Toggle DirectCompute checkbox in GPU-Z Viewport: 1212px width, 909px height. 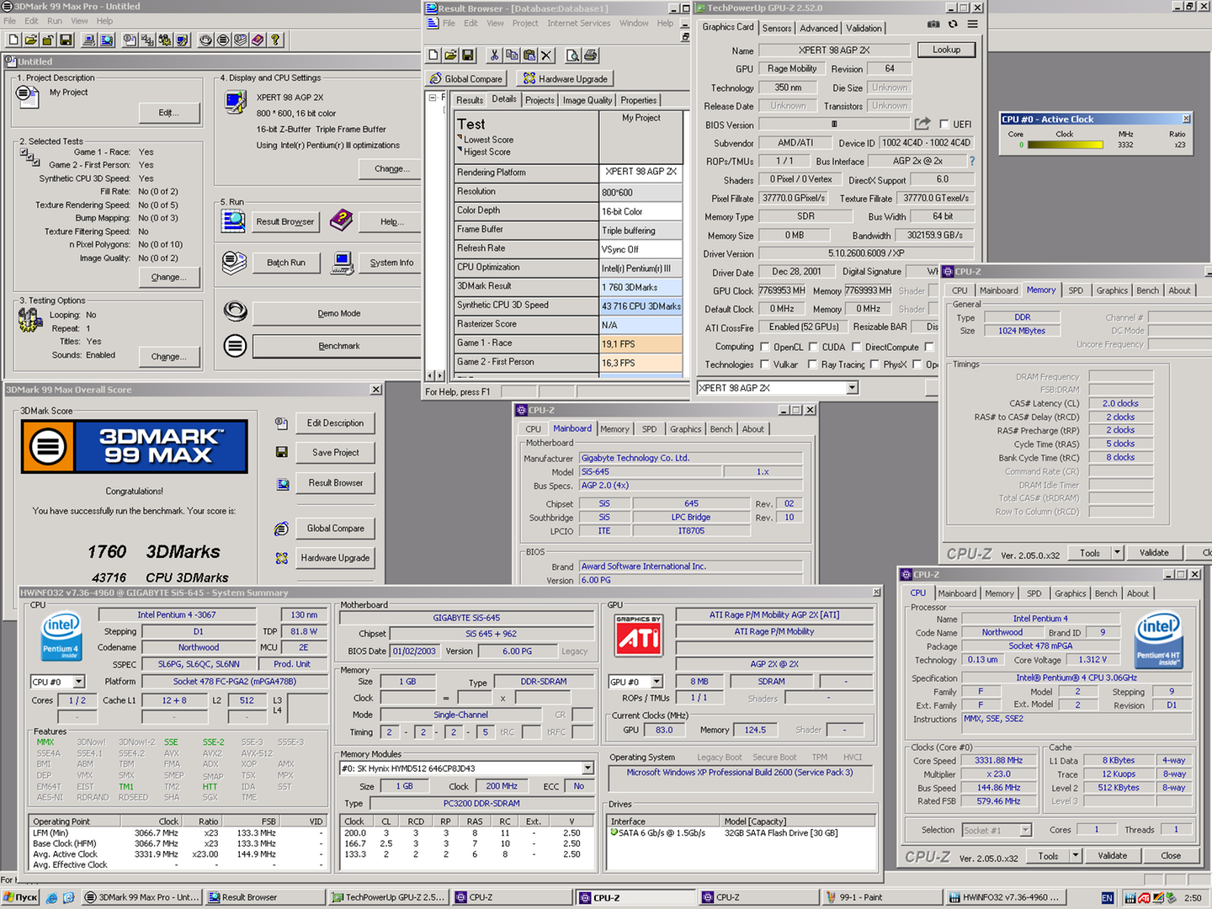pyautogui.click(x=856, y=347)
